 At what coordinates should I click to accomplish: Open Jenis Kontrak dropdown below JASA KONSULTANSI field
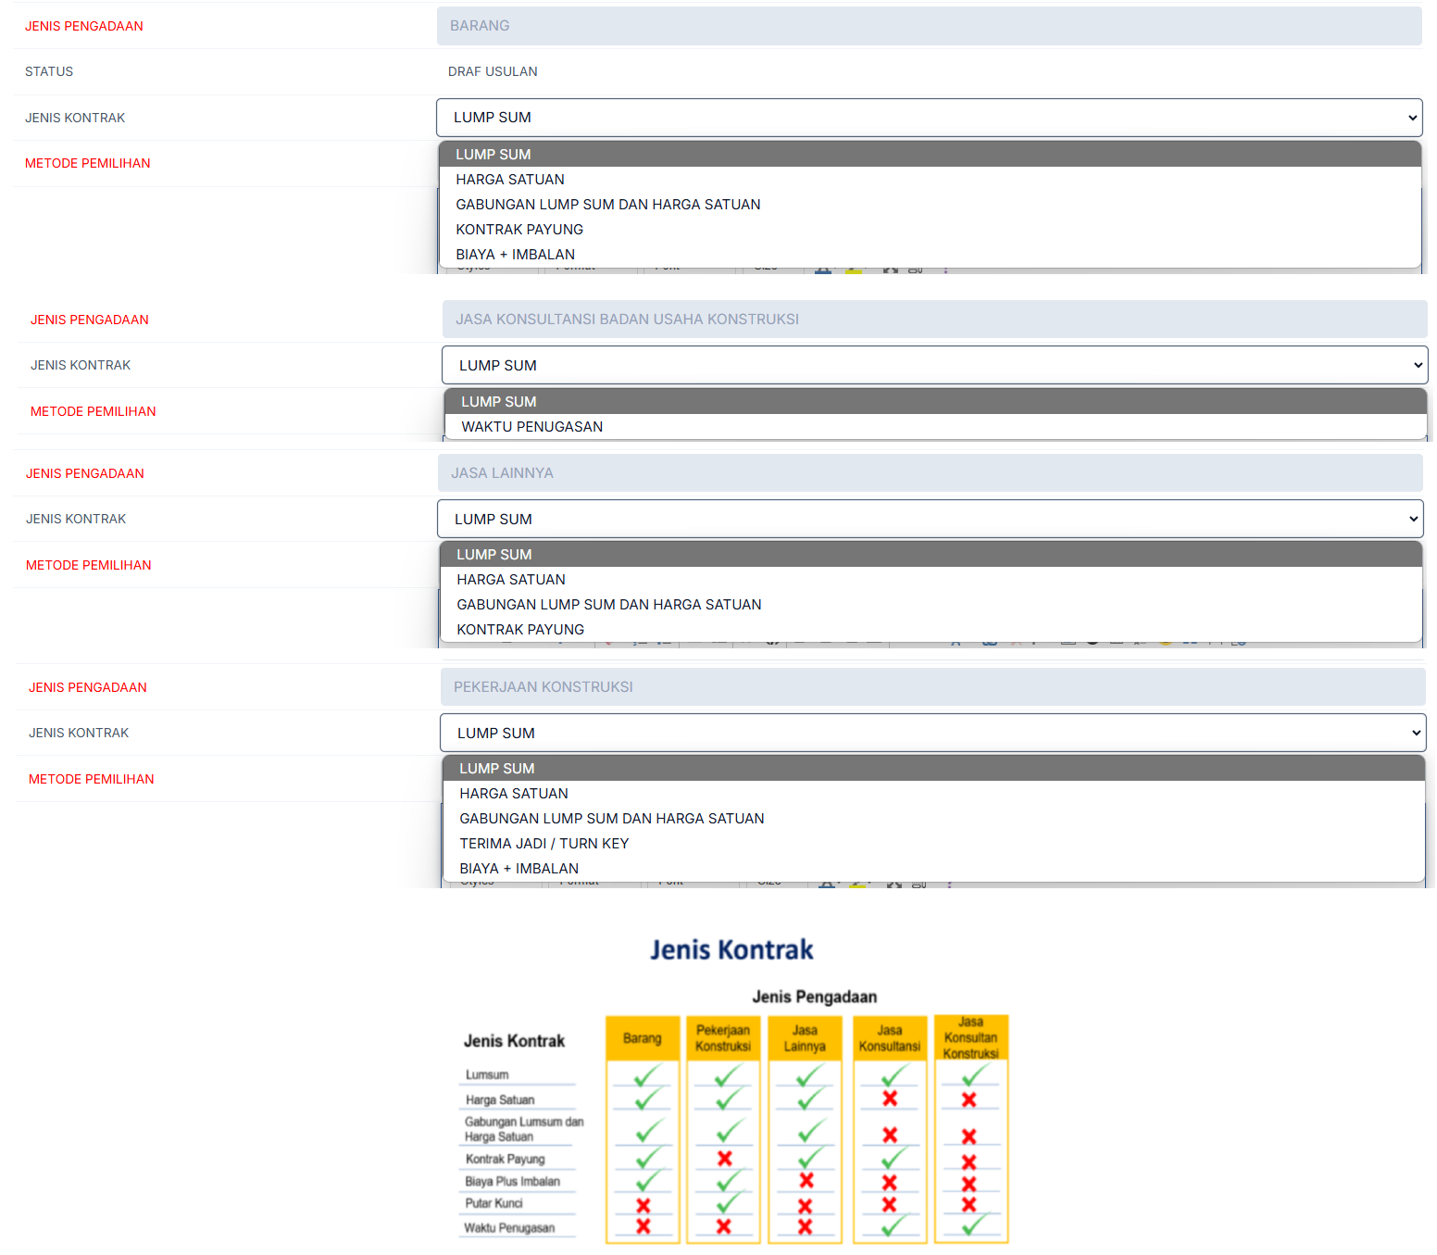(934, 365)
